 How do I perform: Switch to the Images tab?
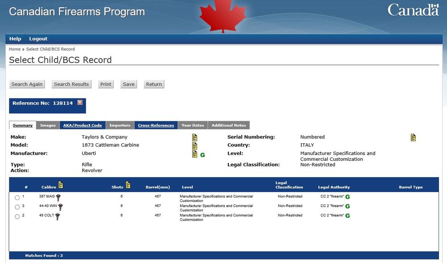click(x=48, y=125)
